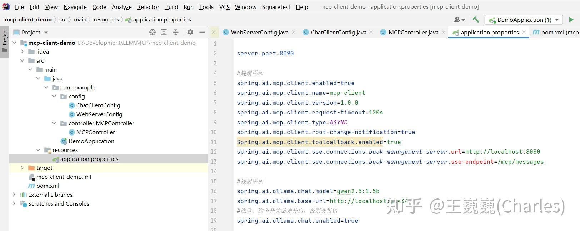Click src breadcrumb in navigation bar

(63, 20)
